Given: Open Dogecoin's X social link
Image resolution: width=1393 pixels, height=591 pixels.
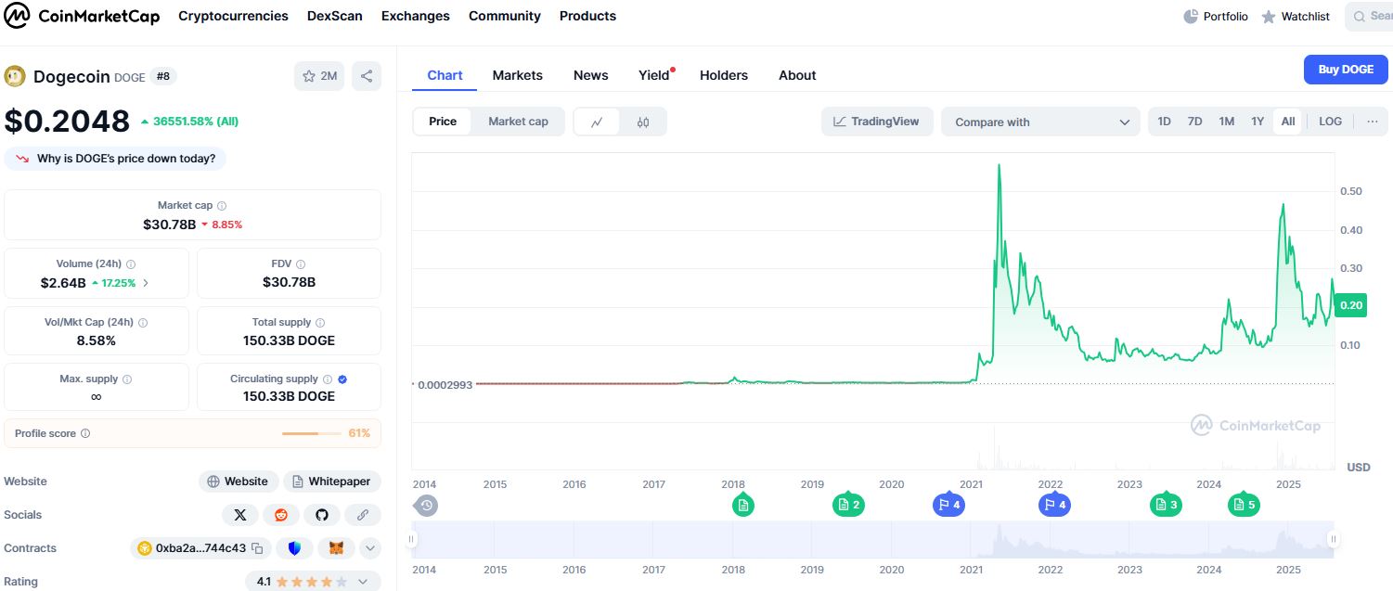Looking at the screenshot, I should (x=240, y=515).
